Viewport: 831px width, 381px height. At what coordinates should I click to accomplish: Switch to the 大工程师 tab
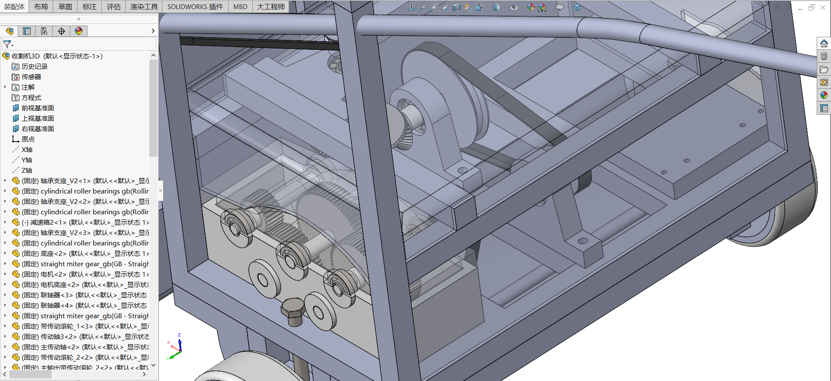(271, 6)
